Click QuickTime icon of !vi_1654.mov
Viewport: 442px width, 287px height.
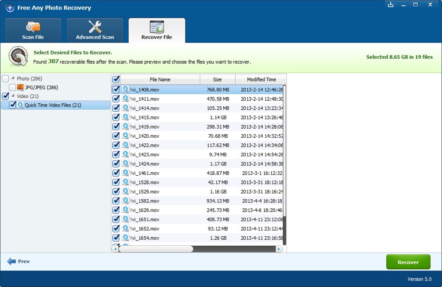click(x=125, y=238)
